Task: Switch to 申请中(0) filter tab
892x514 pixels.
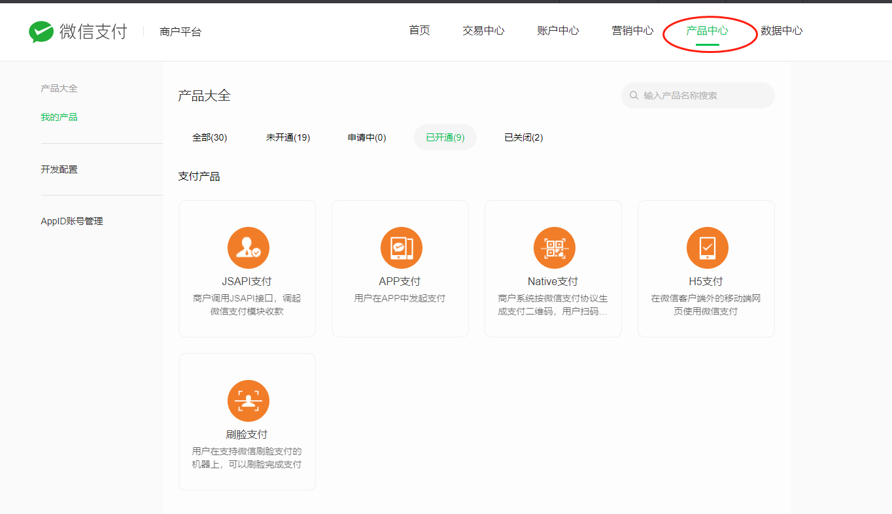Action: pos(367,137)
